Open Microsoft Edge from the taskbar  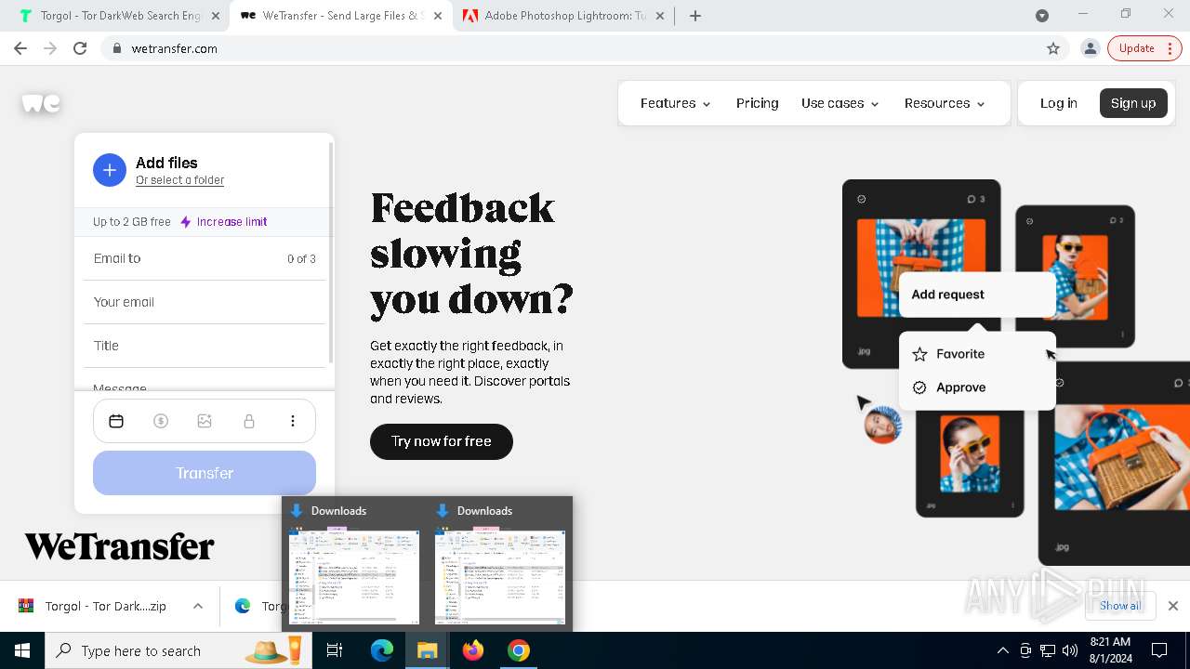(x=382, y=650)
